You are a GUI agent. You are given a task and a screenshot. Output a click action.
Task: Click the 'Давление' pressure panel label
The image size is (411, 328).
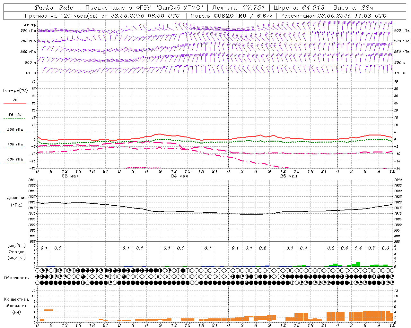pyautogui.click(x=17, y=198)
